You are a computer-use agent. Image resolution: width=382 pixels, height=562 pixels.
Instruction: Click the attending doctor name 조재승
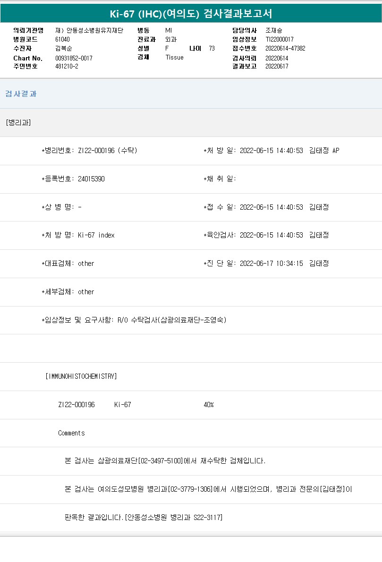point(274,30)
